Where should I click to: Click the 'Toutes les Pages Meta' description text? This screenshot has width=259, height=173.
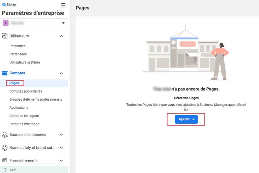tap(186, 107)
